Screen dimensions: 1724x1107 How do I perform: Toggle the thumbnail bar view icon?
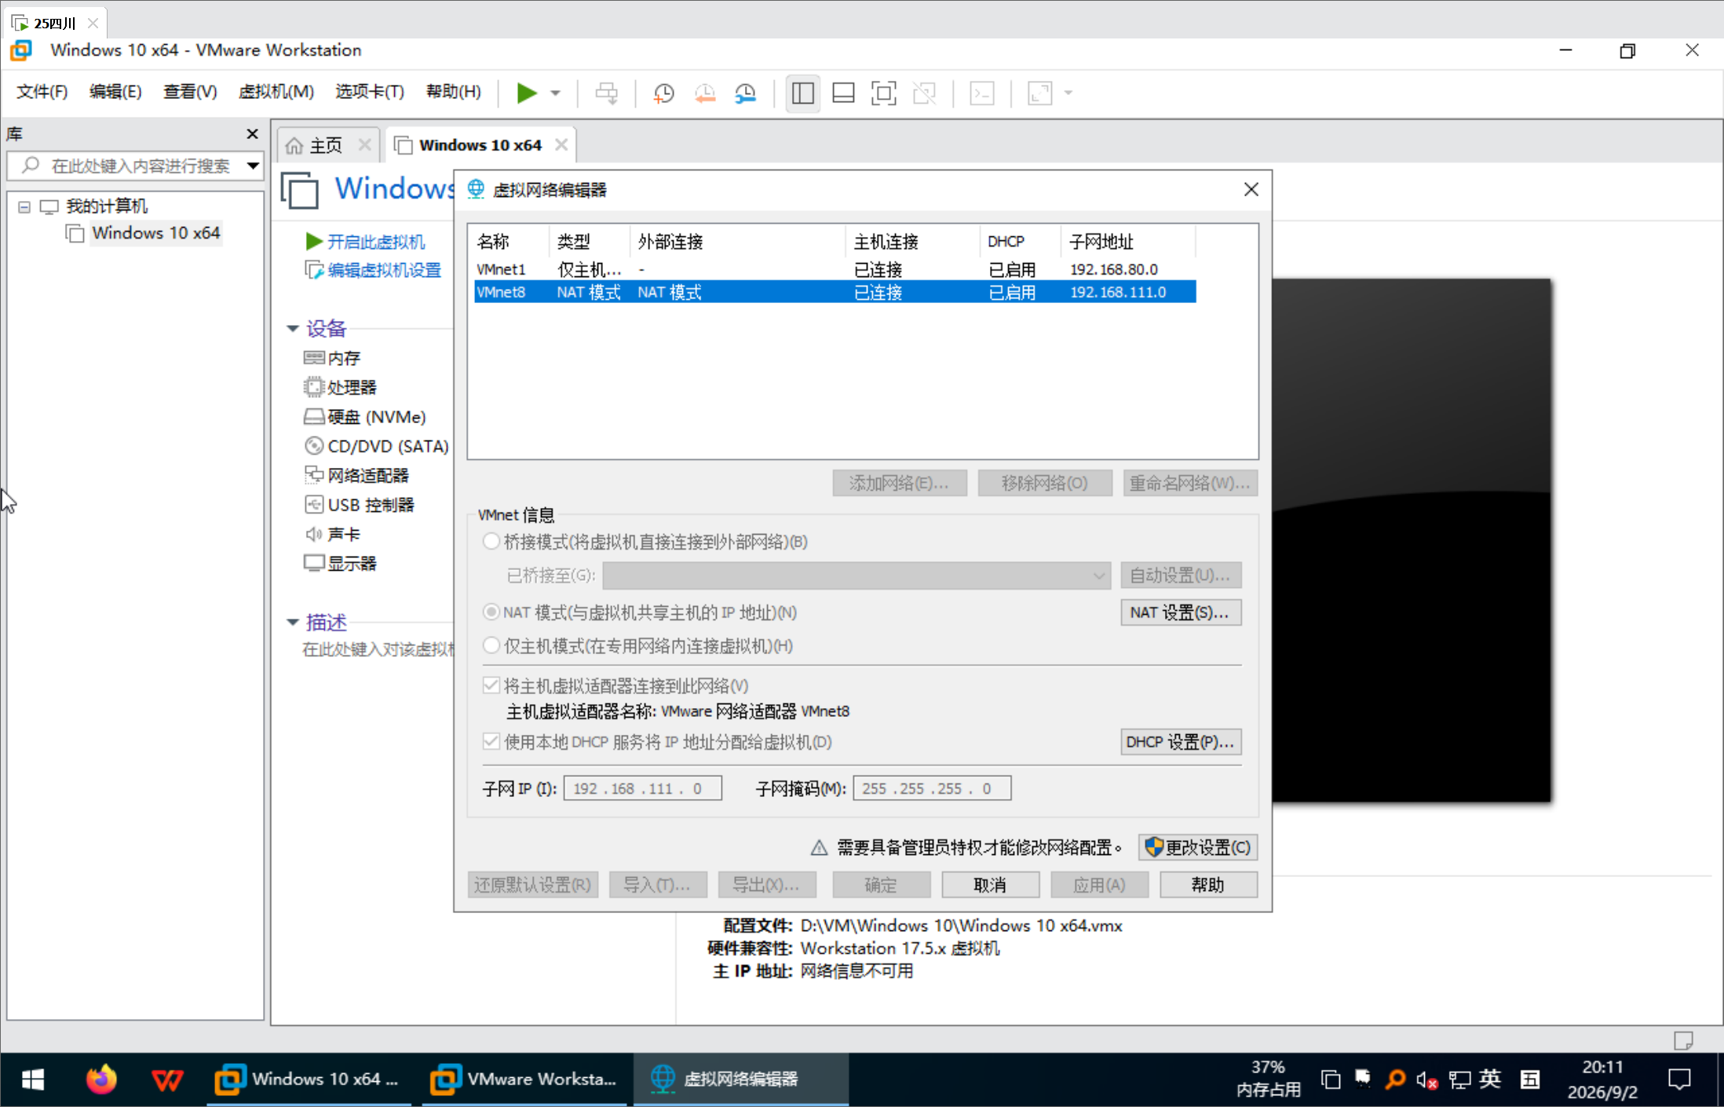click(843, 93)
